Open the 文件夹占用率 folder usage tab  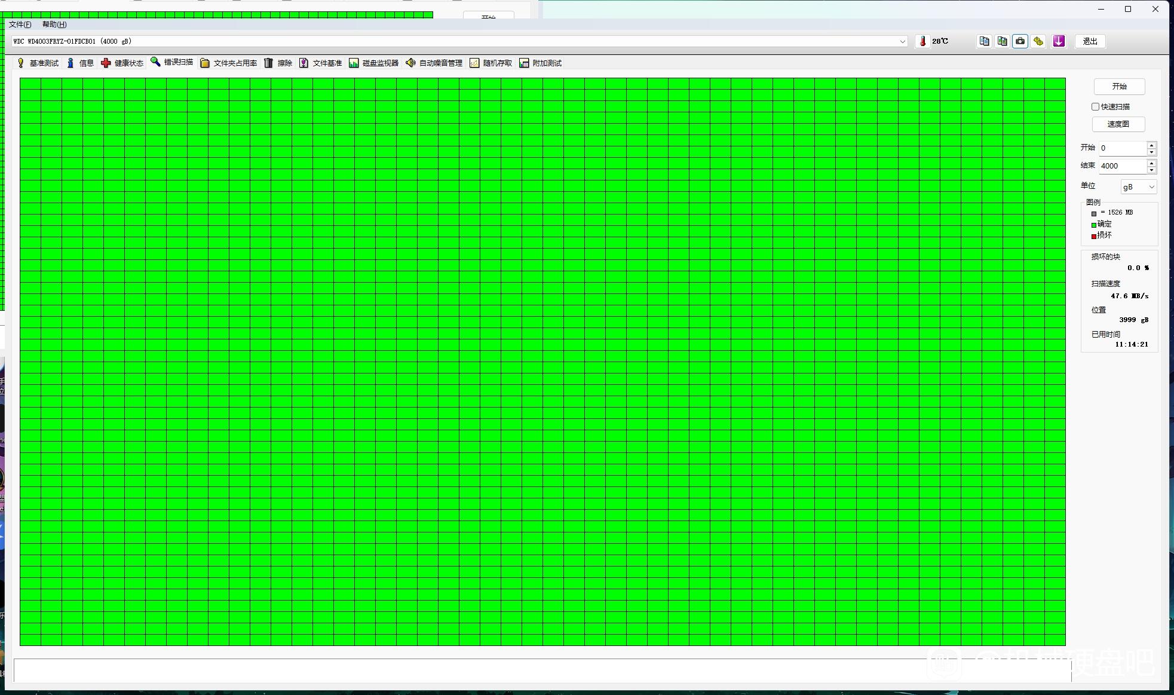point(229,63)
